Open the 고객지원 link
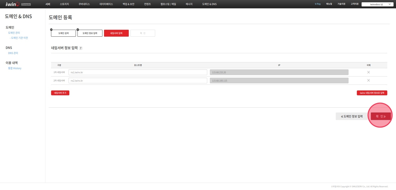 pos(355,4)
